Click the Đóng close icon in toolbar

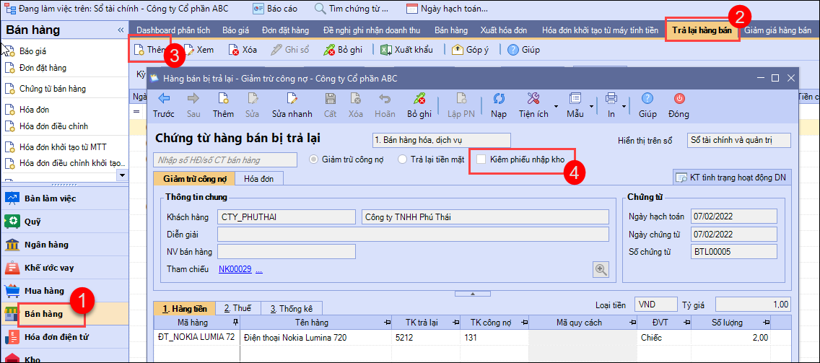679,99
